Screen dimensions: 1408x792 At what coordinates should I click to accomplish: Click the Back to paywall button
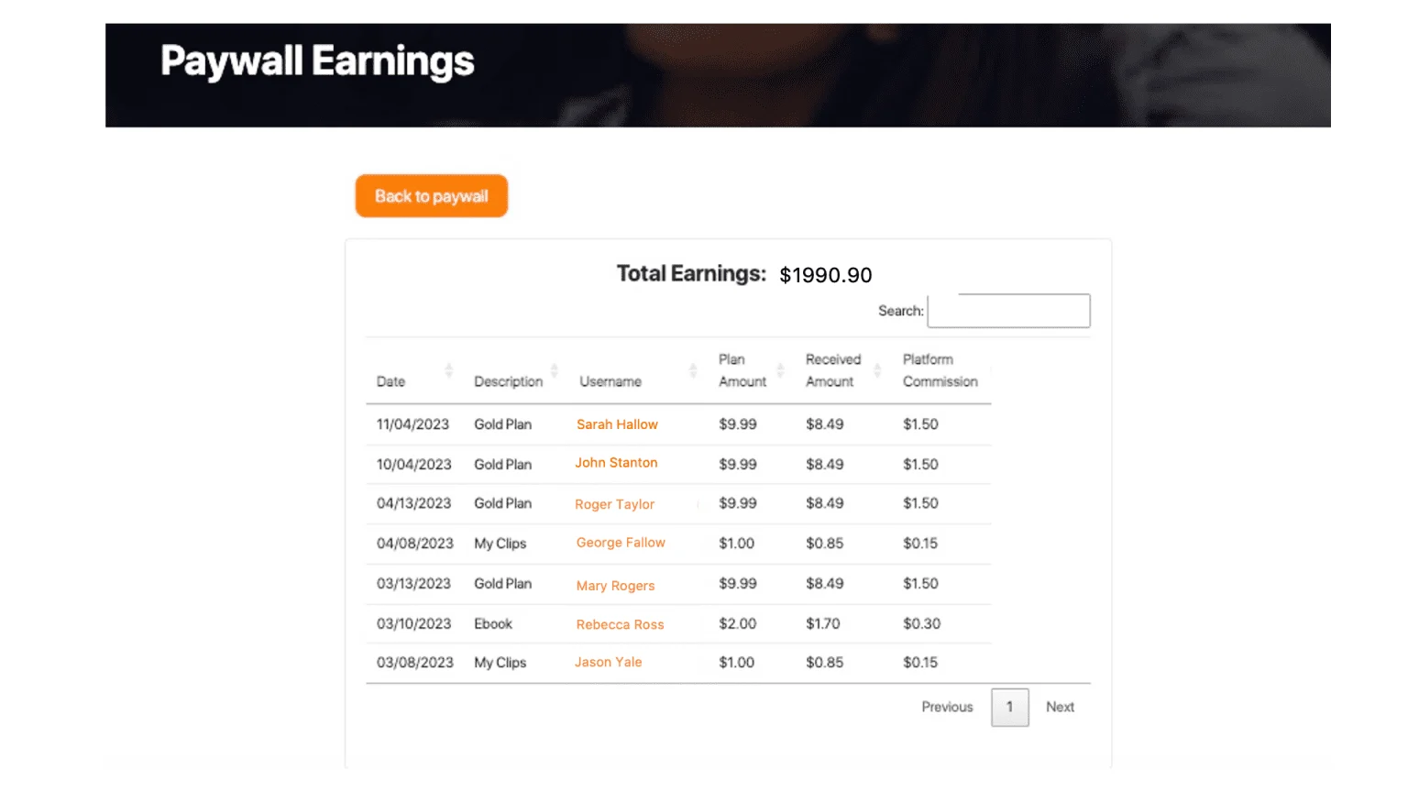coord(431,196)
